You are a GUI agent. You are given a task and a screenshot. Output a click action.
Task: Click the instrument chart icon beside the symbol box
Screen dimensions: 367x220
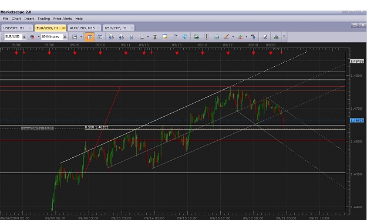(x=32, y=37)
